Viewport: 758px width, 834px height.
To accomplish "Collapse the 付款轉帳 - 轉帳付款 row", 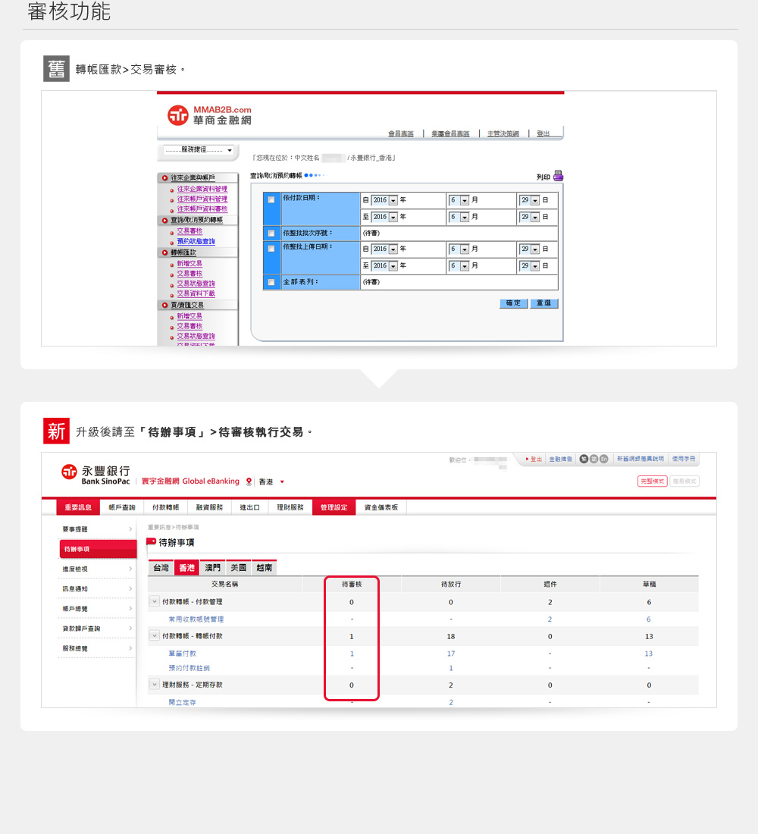I will tap(155, 635).
